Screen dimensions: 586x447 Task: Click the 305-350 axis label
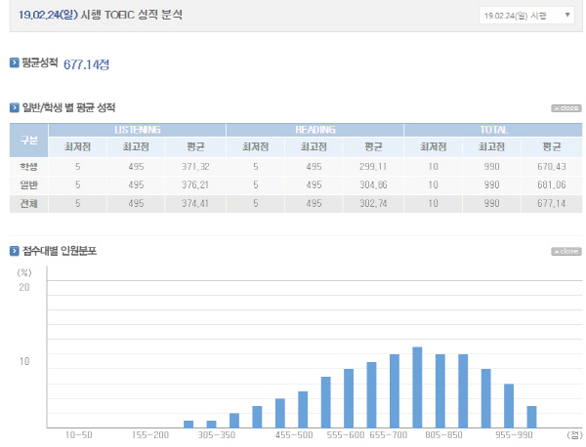[x=217, y=435]
